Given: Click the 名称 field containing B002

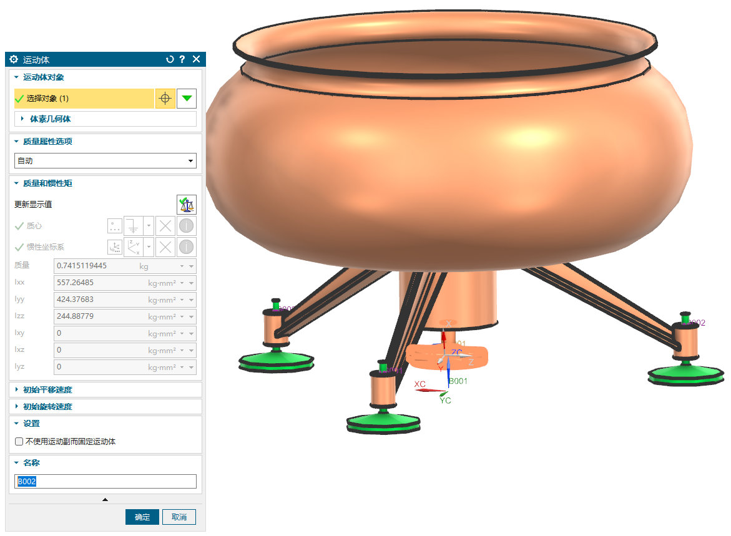Looking at the screenshot, I should [105, 482].
